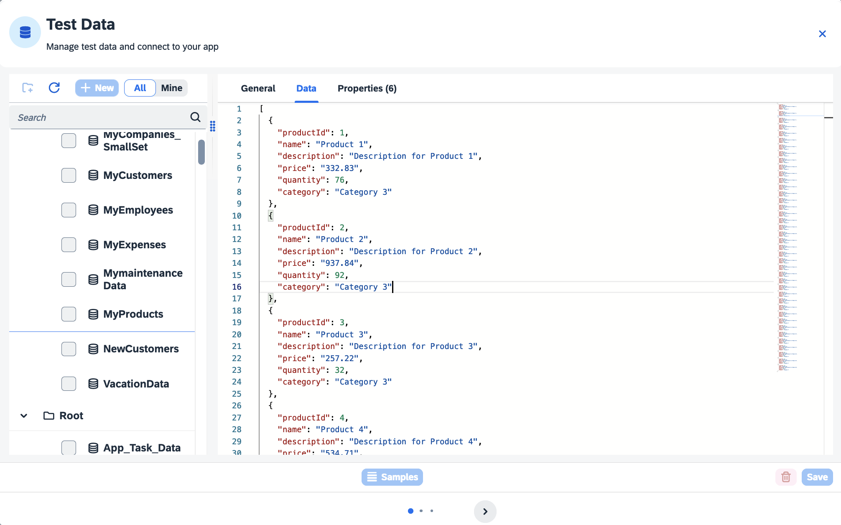Image resolution: width=841 pixels, height=525 pixels.
Task: Click the new folder icon
Action: 28,88
